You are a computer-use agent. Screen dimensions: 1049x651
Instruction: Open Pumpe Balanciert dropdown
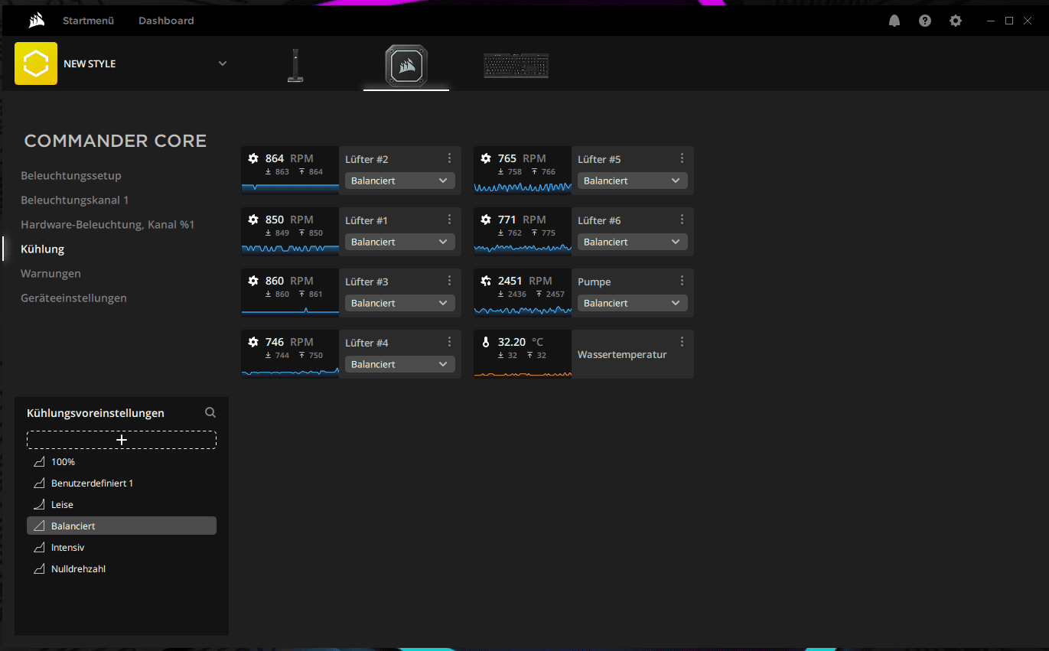click(633, 303)
